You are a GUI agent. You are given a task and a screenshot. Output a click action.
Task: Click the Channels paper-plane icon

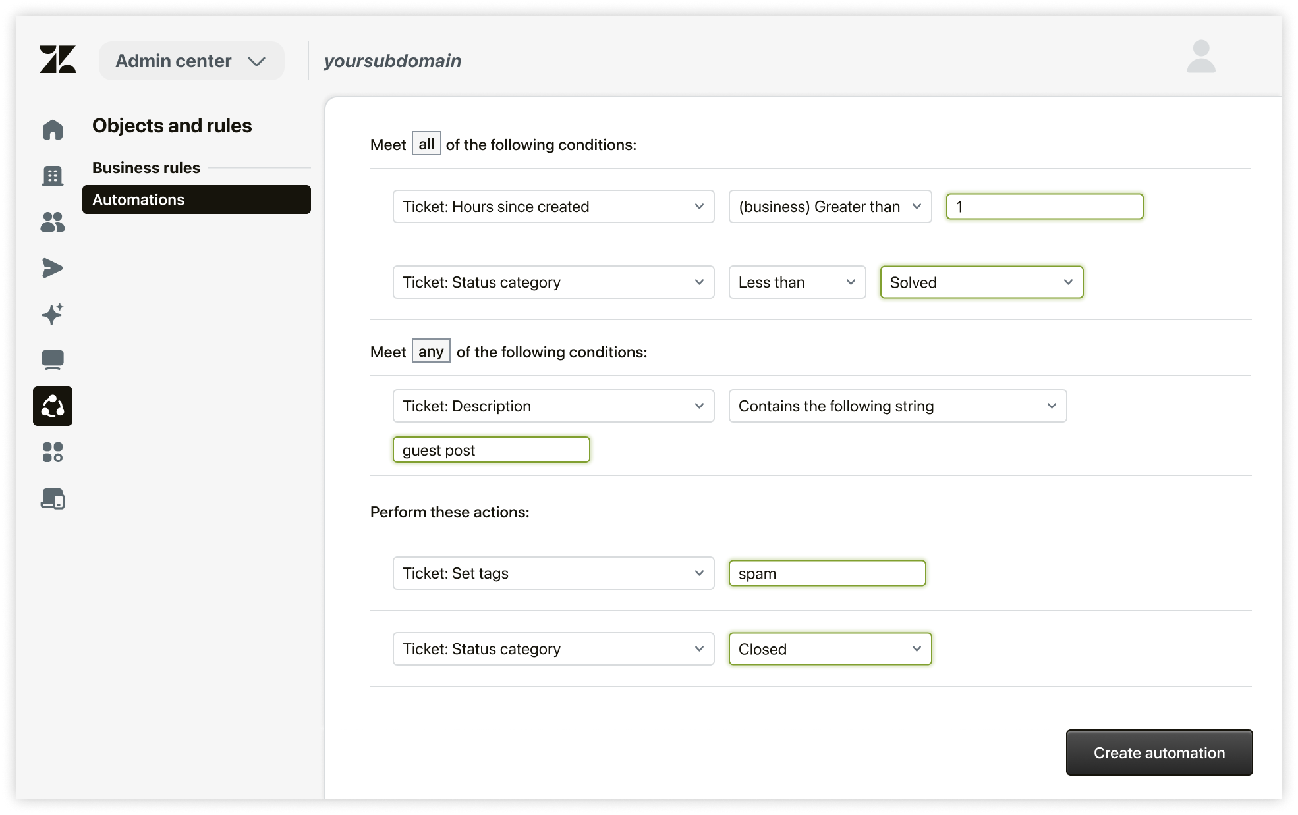(x=53, y=268)
